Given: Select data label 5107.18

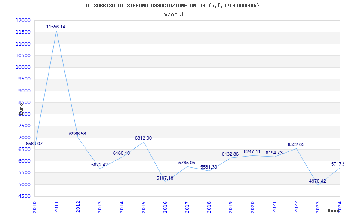Looking at the screenshot, I should tap(165, 178).
